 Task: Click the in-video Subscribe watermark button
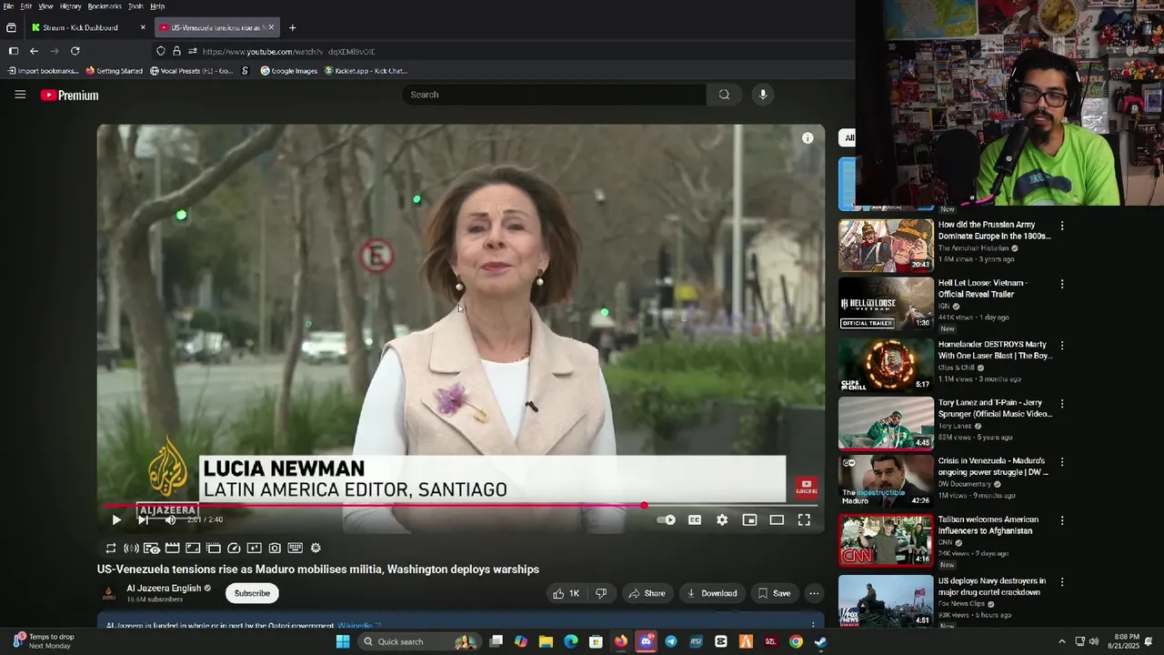(x=807, y=487)
